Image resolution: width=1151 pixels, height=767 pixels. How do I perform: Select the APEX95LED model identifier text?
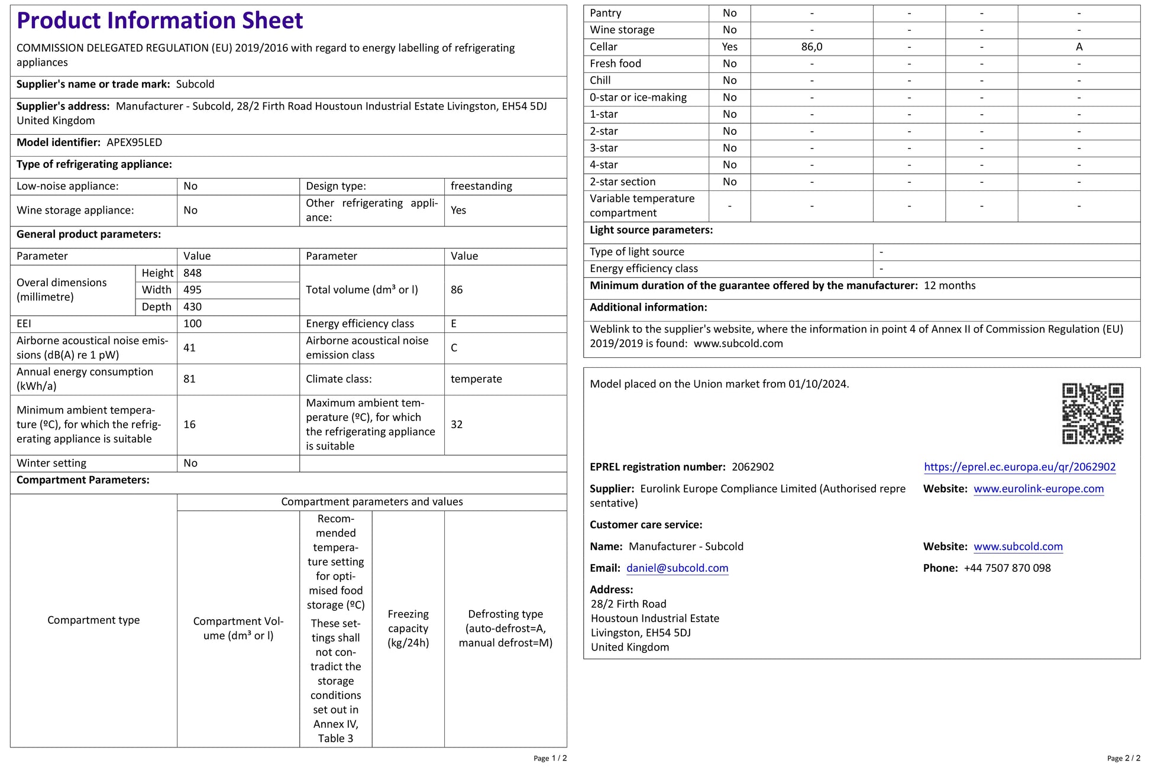(x=134, y=143)
